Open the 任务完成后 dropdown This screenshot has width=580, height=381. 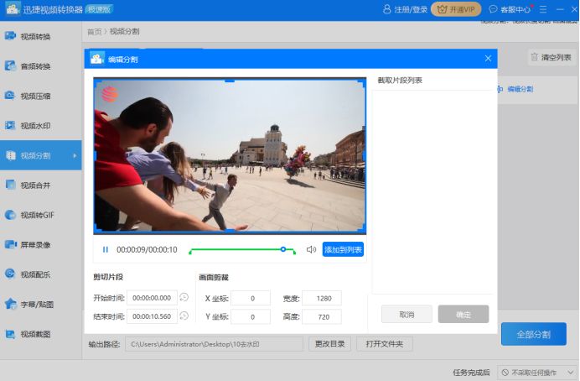pyautogui.click(x=537, y=373)
